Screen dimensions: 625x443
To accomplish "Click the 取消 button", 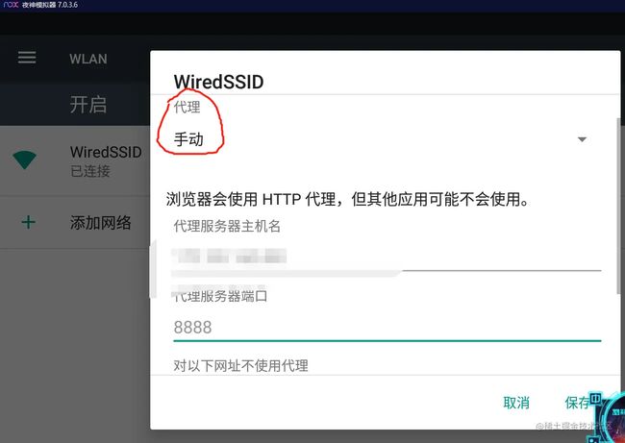I will pyautogui.click(x=516, y=403).
